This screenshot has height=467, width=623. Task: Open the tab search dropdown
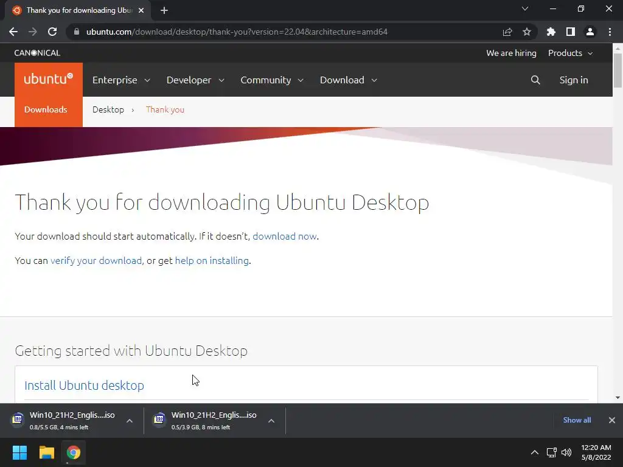tap(525, 9)
